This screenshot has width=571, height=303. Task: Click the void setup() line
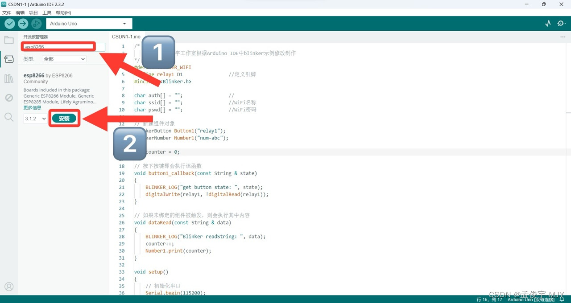pos(151,272)
